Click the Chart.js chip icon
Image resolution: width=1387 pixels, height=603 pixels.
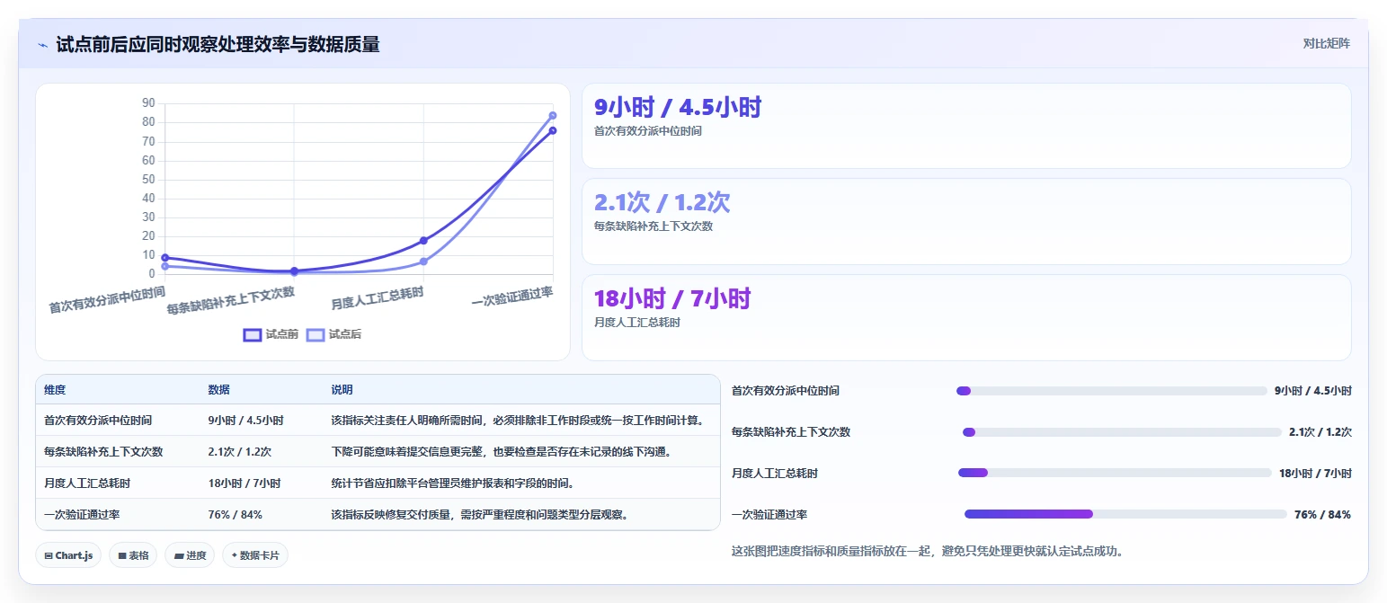[x=49, y=555]
